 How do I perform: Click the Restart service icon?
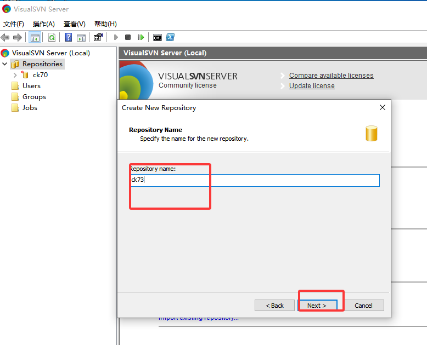tap(141, 37)
